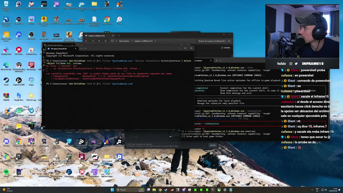Click the Juegos y Software (E:) breadcrumb segment

pyautogui.click(x=143, y=41)
